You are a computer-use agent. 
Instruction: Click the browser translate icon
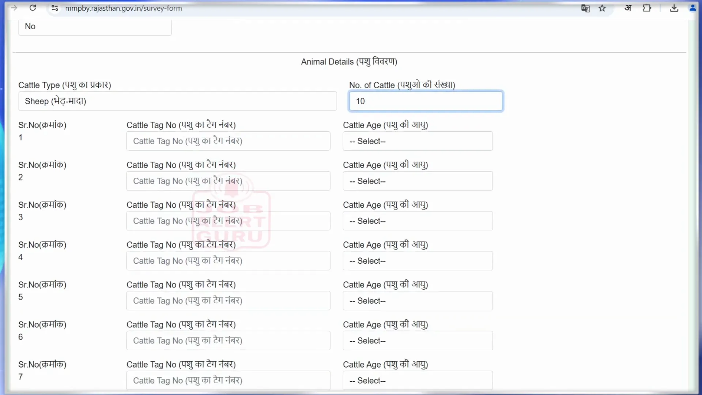[585, 8]
